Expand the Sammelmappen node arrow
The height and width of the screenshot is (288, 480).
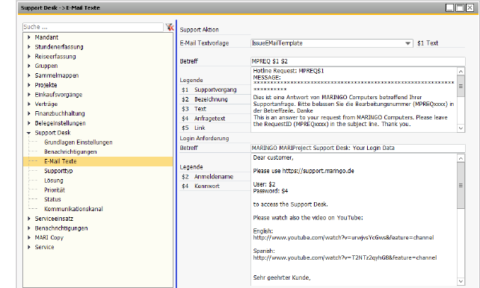tap(29, 75)
